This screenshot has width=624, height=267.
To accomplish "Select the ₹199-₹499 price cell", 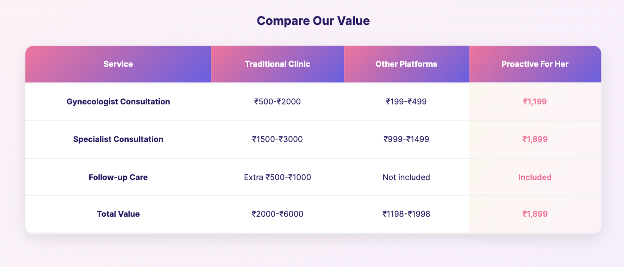I will pyautogui.click(x=406, y=102).
